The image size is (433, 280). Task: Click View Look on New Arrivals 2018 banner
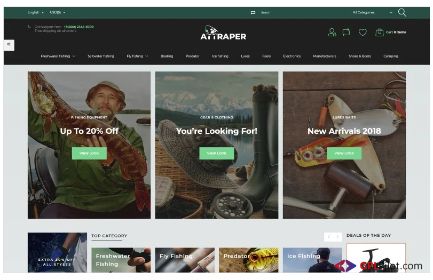(344, 154)
